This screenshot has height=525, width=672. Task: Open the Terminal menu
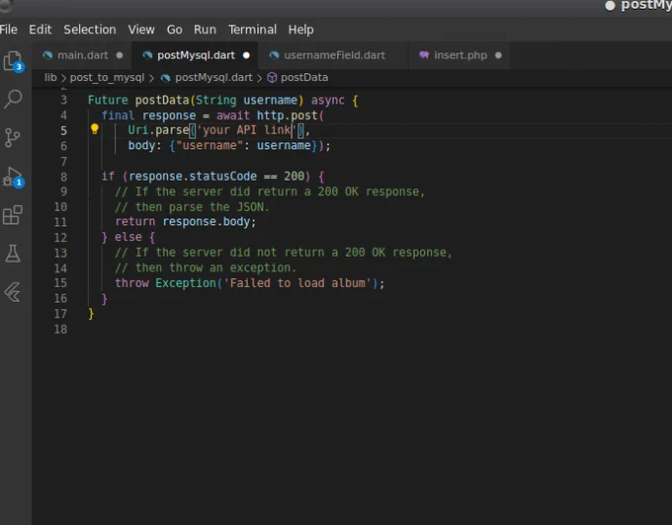(252, 30)
